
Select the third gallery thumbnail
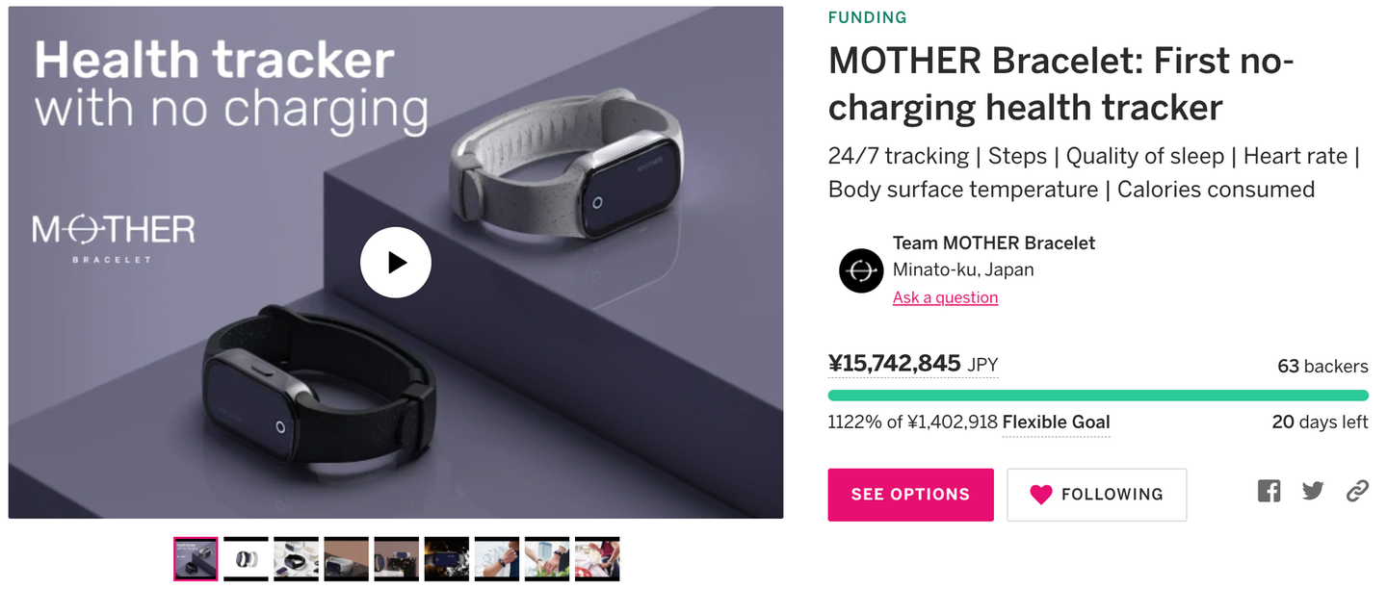tap(297, 559)
